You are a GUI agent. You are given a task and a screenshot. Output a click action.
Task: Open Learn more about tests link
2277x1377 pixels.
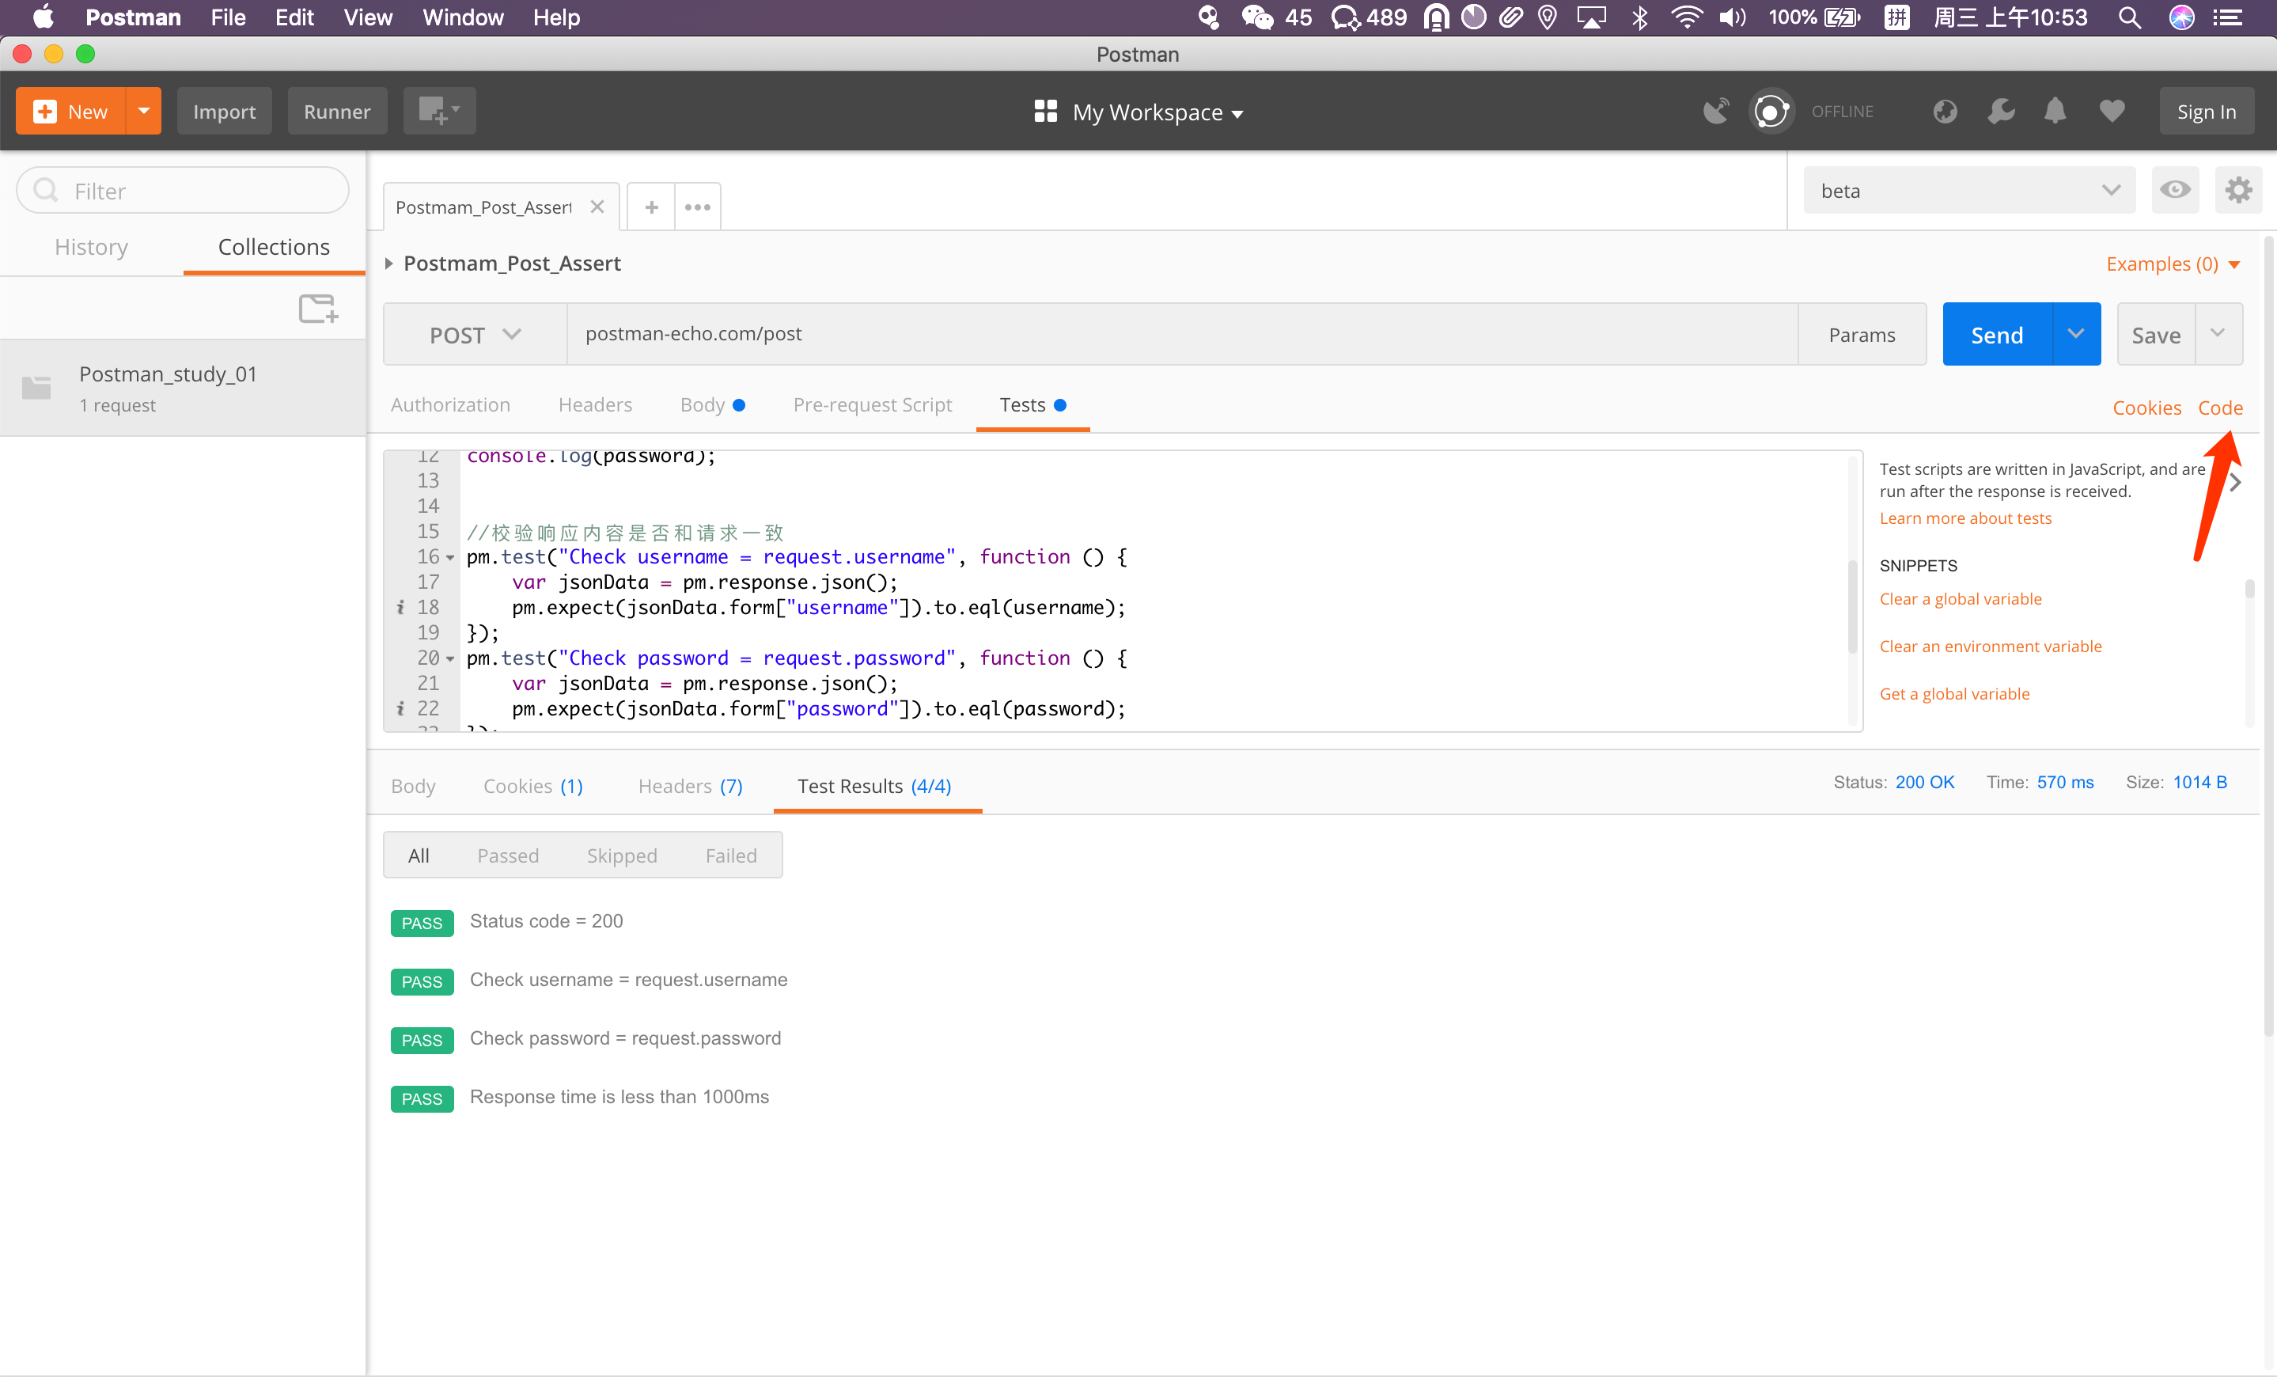click(1964, 518)
